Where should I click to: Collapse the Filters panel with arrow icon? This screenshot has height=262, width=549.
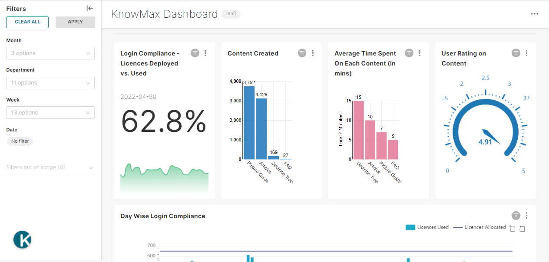click(90, 8)
